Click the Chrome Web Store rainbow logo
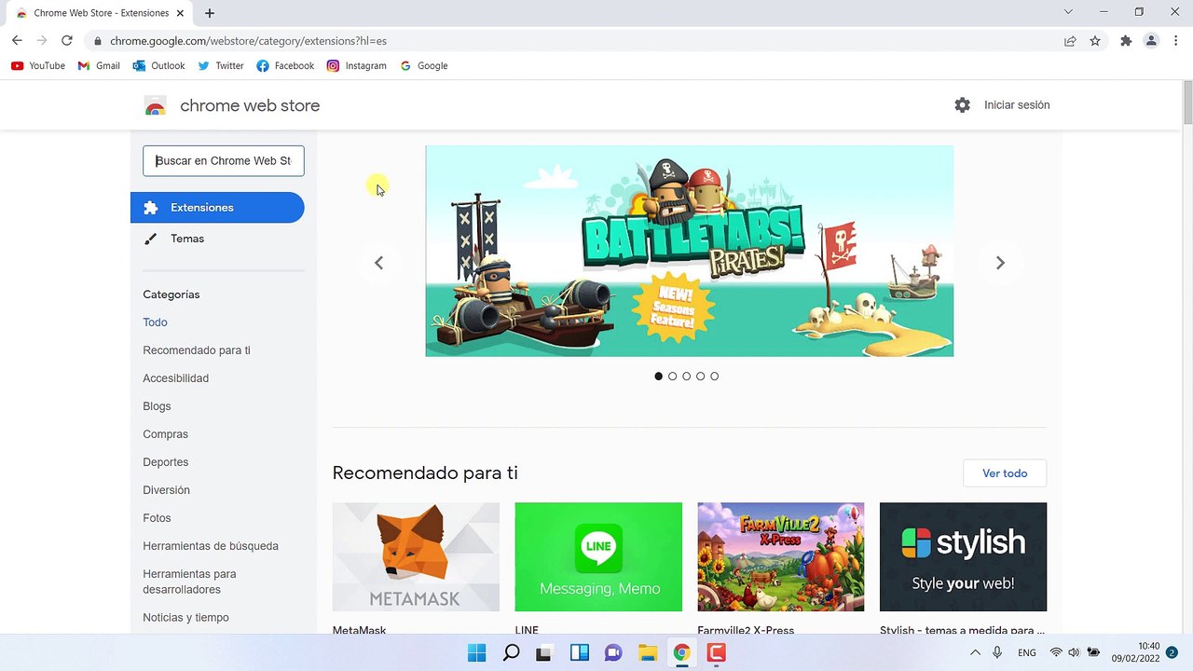 [x=156, y=106]
